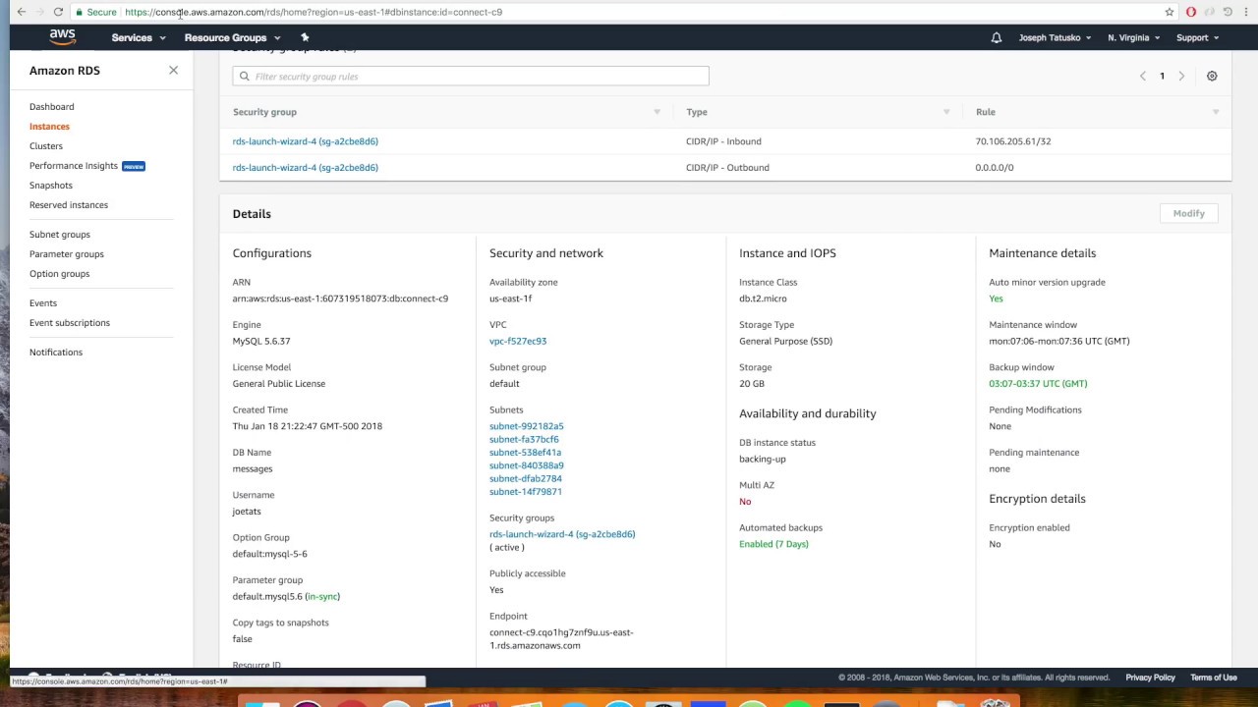
Task: Close the Amazon RDS sidebar panel
Action: (x=173, y=71)
